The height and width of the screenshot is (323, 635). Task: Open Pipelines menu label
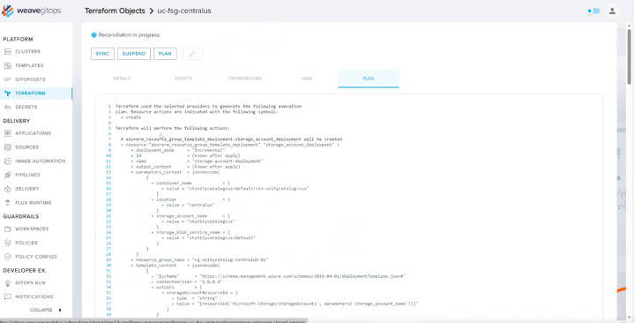(x=27, y=175)
